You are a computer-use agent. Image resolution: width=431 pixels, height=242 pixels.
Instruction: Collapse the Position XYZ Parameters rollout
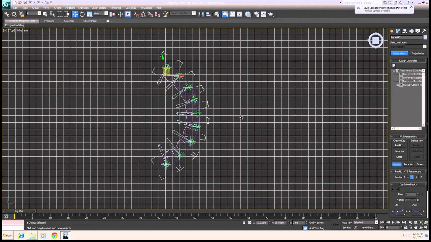pos(408,172)
